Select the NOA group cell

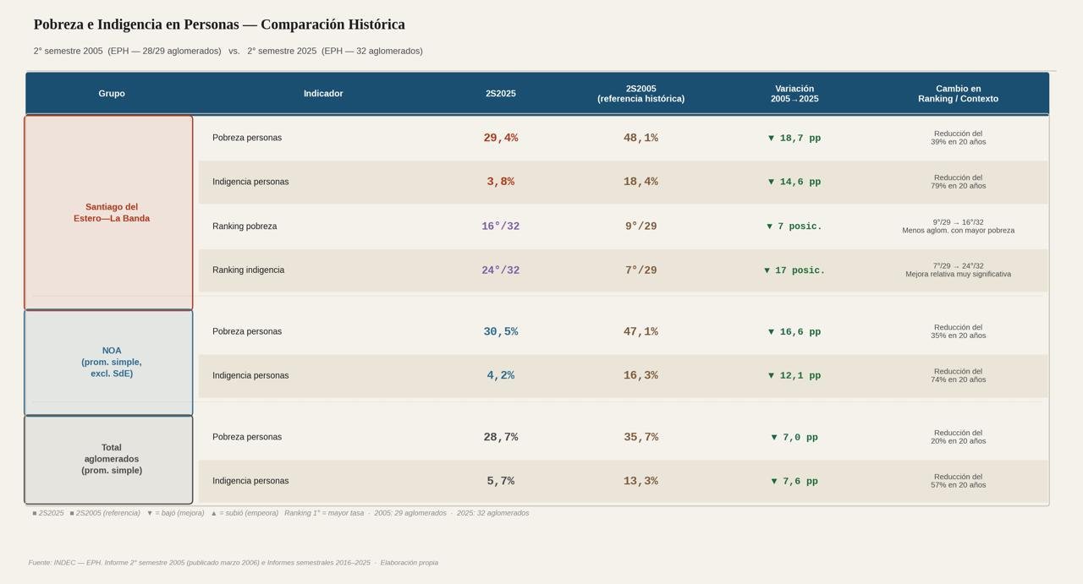tap(111, 362)
